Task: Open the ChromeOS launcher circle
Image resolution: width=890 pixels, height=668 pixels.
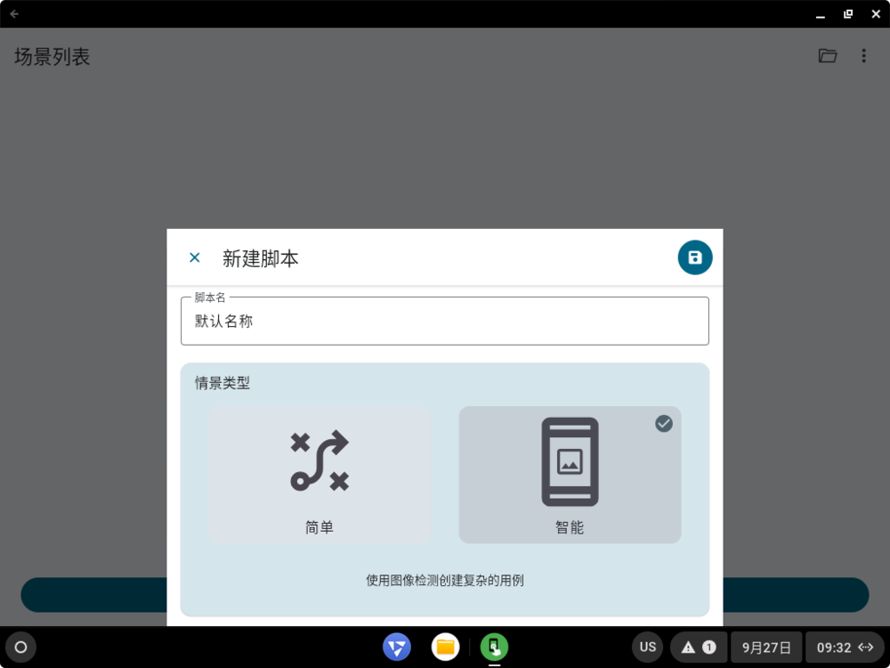Action: tap(20, 648)
